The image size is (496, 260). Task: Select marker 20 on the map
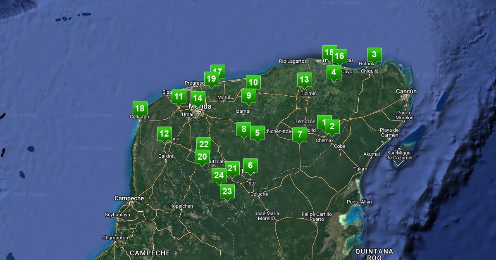pos(202,157)
